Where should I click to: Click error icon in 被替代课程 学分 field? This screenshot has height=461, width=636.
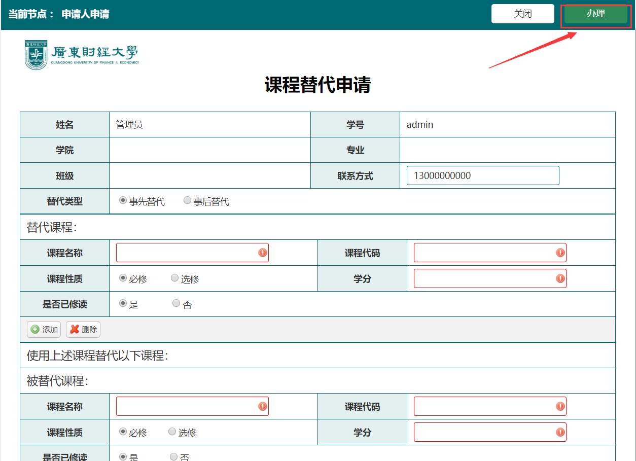560,432
